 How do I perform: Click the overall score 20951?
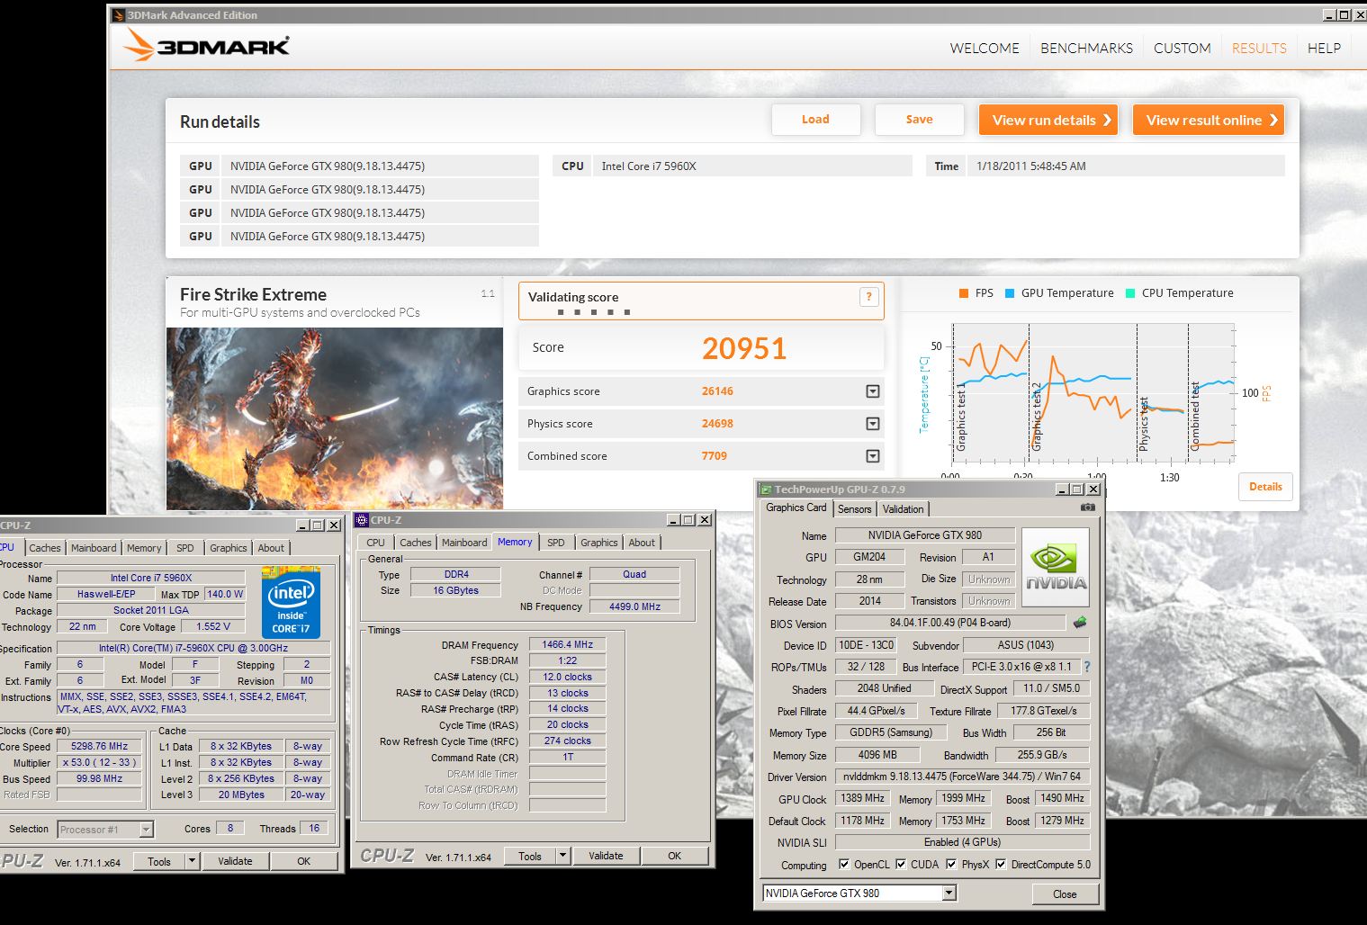point(744,348)
